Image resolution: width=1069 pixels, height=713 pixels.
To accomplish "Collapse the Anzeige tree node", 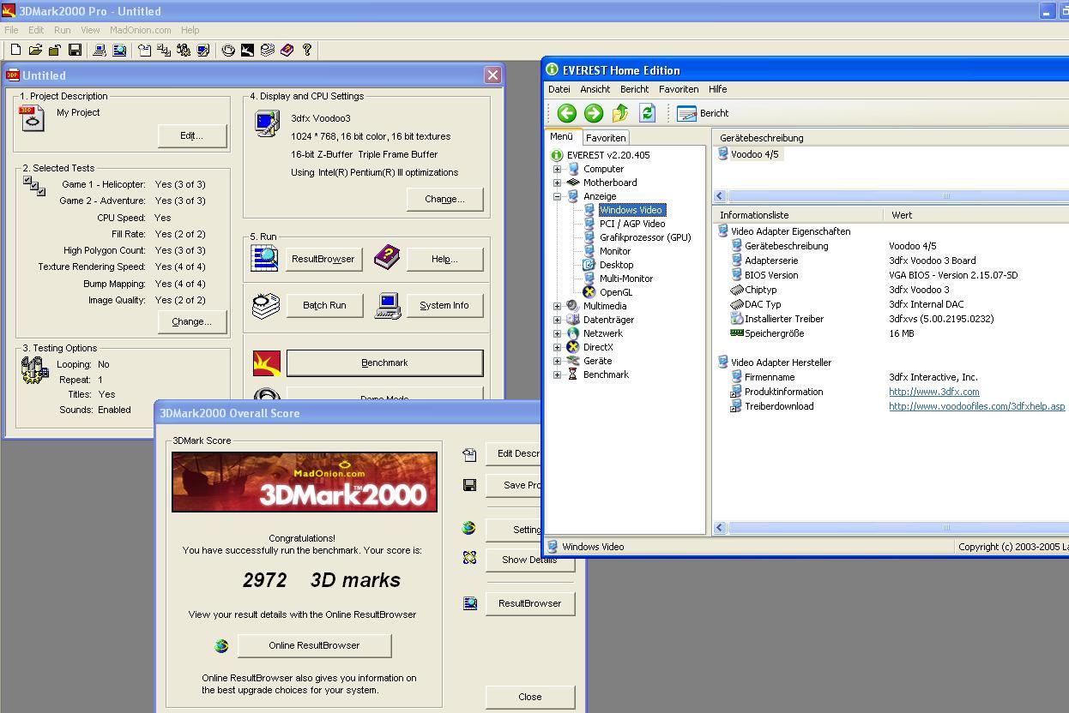I will tap(557, 196).
